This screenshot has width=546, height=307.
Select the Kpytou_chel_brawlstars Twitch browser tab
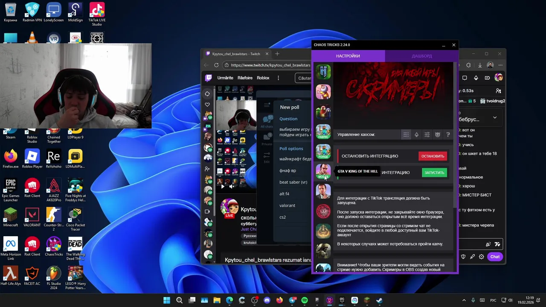click(x=236, y=54)
